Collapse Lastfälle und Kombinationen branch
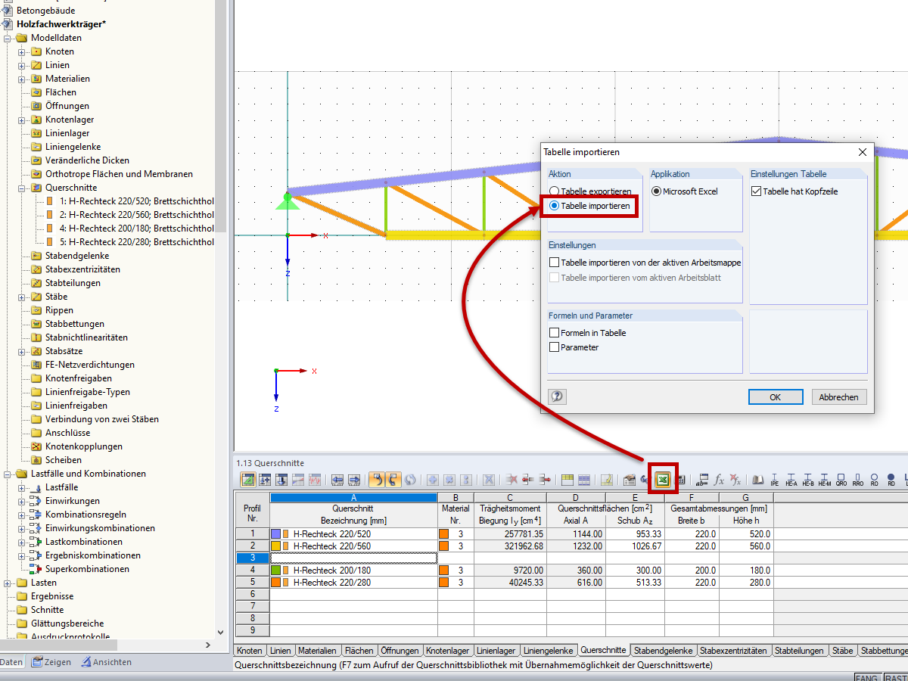Screen dimensions: 908x681 point(8,473)
